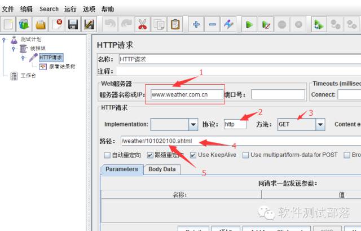Save the test plan with floppy icon
Viewport: 361px width, 231px height.
coord(73,24)
